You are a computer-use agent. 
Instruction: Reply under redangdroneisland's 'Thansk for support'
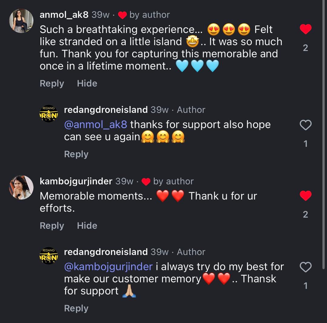[76, 308]
